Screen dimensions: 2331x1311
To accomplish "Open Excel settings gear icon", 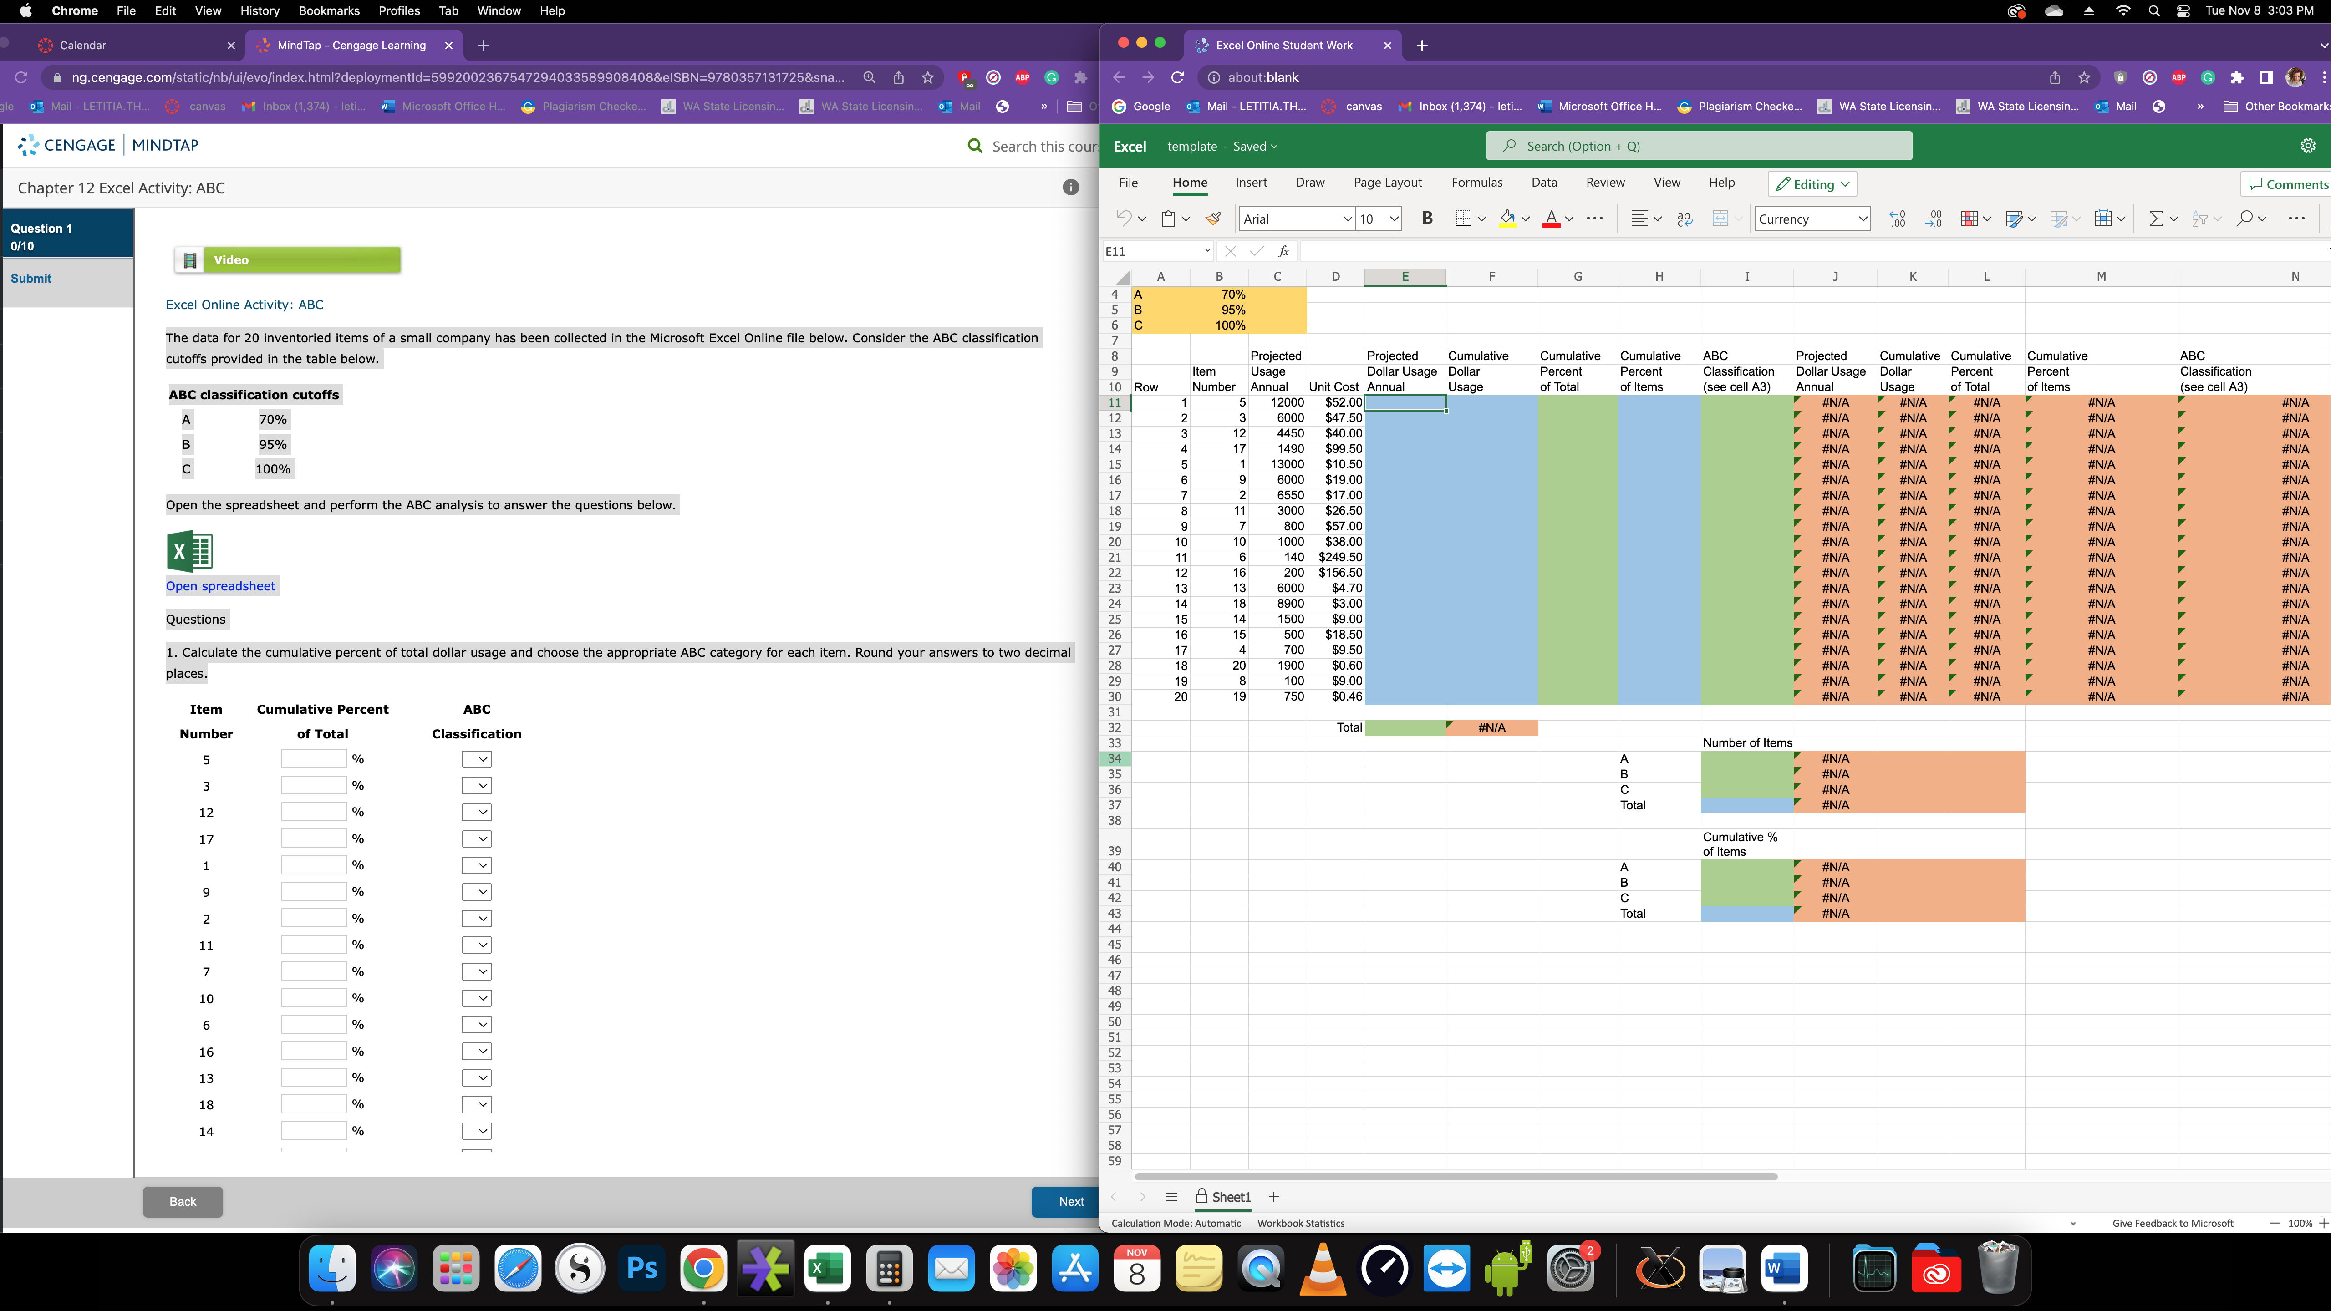I will [2308, 146].
